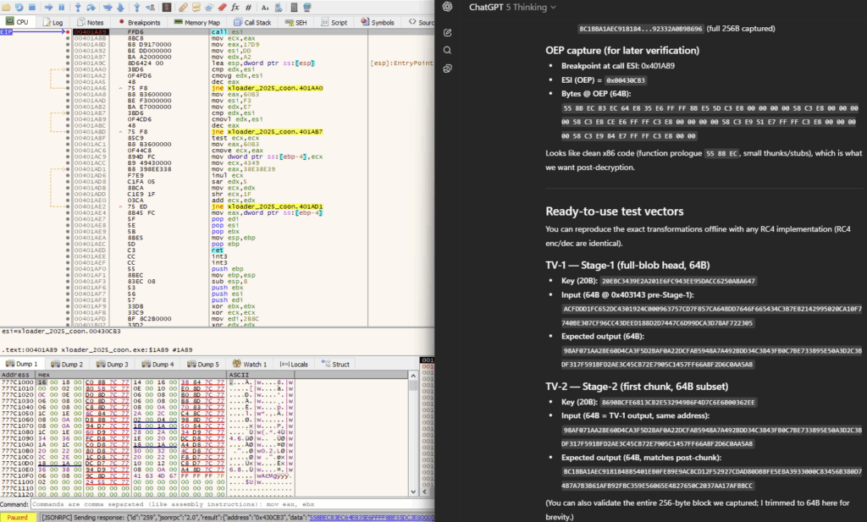867x522 pixels.
Task: Toggle breakpoint dot at address 00401AED
Action: tap(68, 250)
